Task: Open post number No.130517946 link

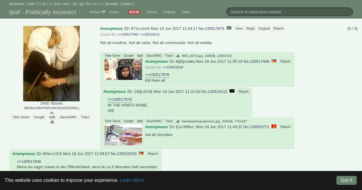Action: 256,61
